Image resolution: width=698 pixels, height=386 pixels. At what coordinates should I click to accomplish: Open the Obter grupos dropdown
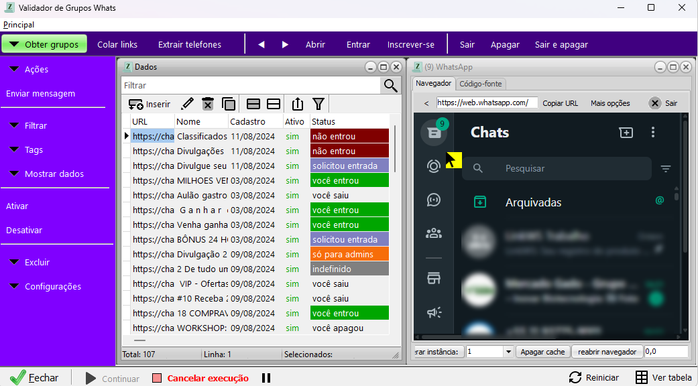click(x=44, y=44)
